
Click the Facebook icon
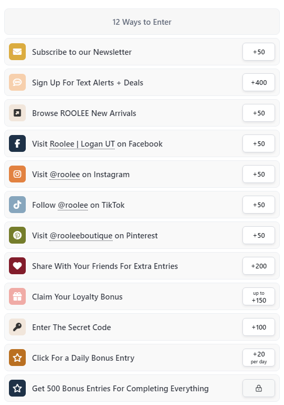[17, 143]
